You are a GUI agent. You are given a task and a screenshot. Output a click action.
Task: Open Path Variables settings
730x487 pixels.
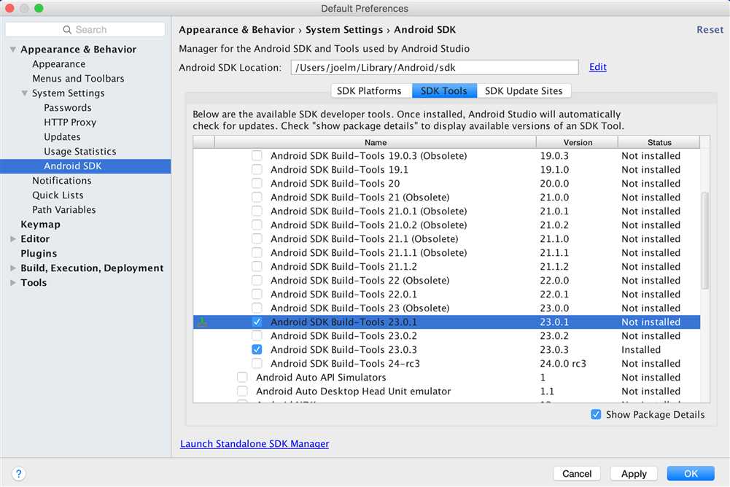click(63, 209)
